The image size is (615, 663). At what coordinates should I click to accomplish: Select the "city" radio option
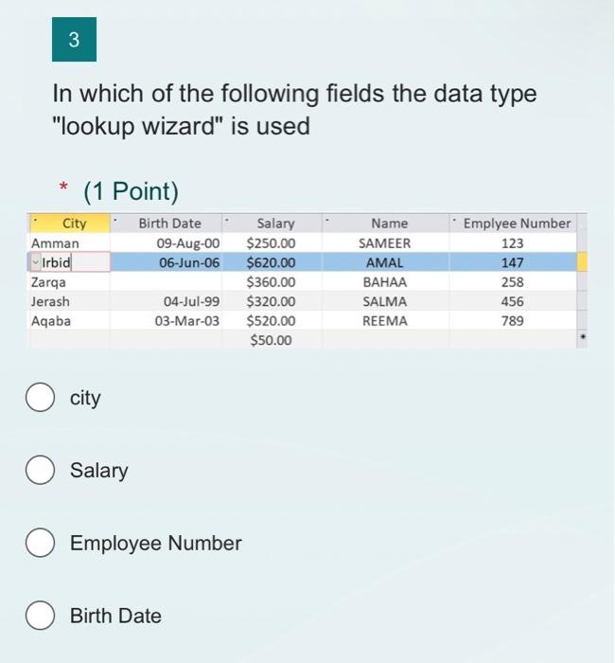[x=40, y=397]
